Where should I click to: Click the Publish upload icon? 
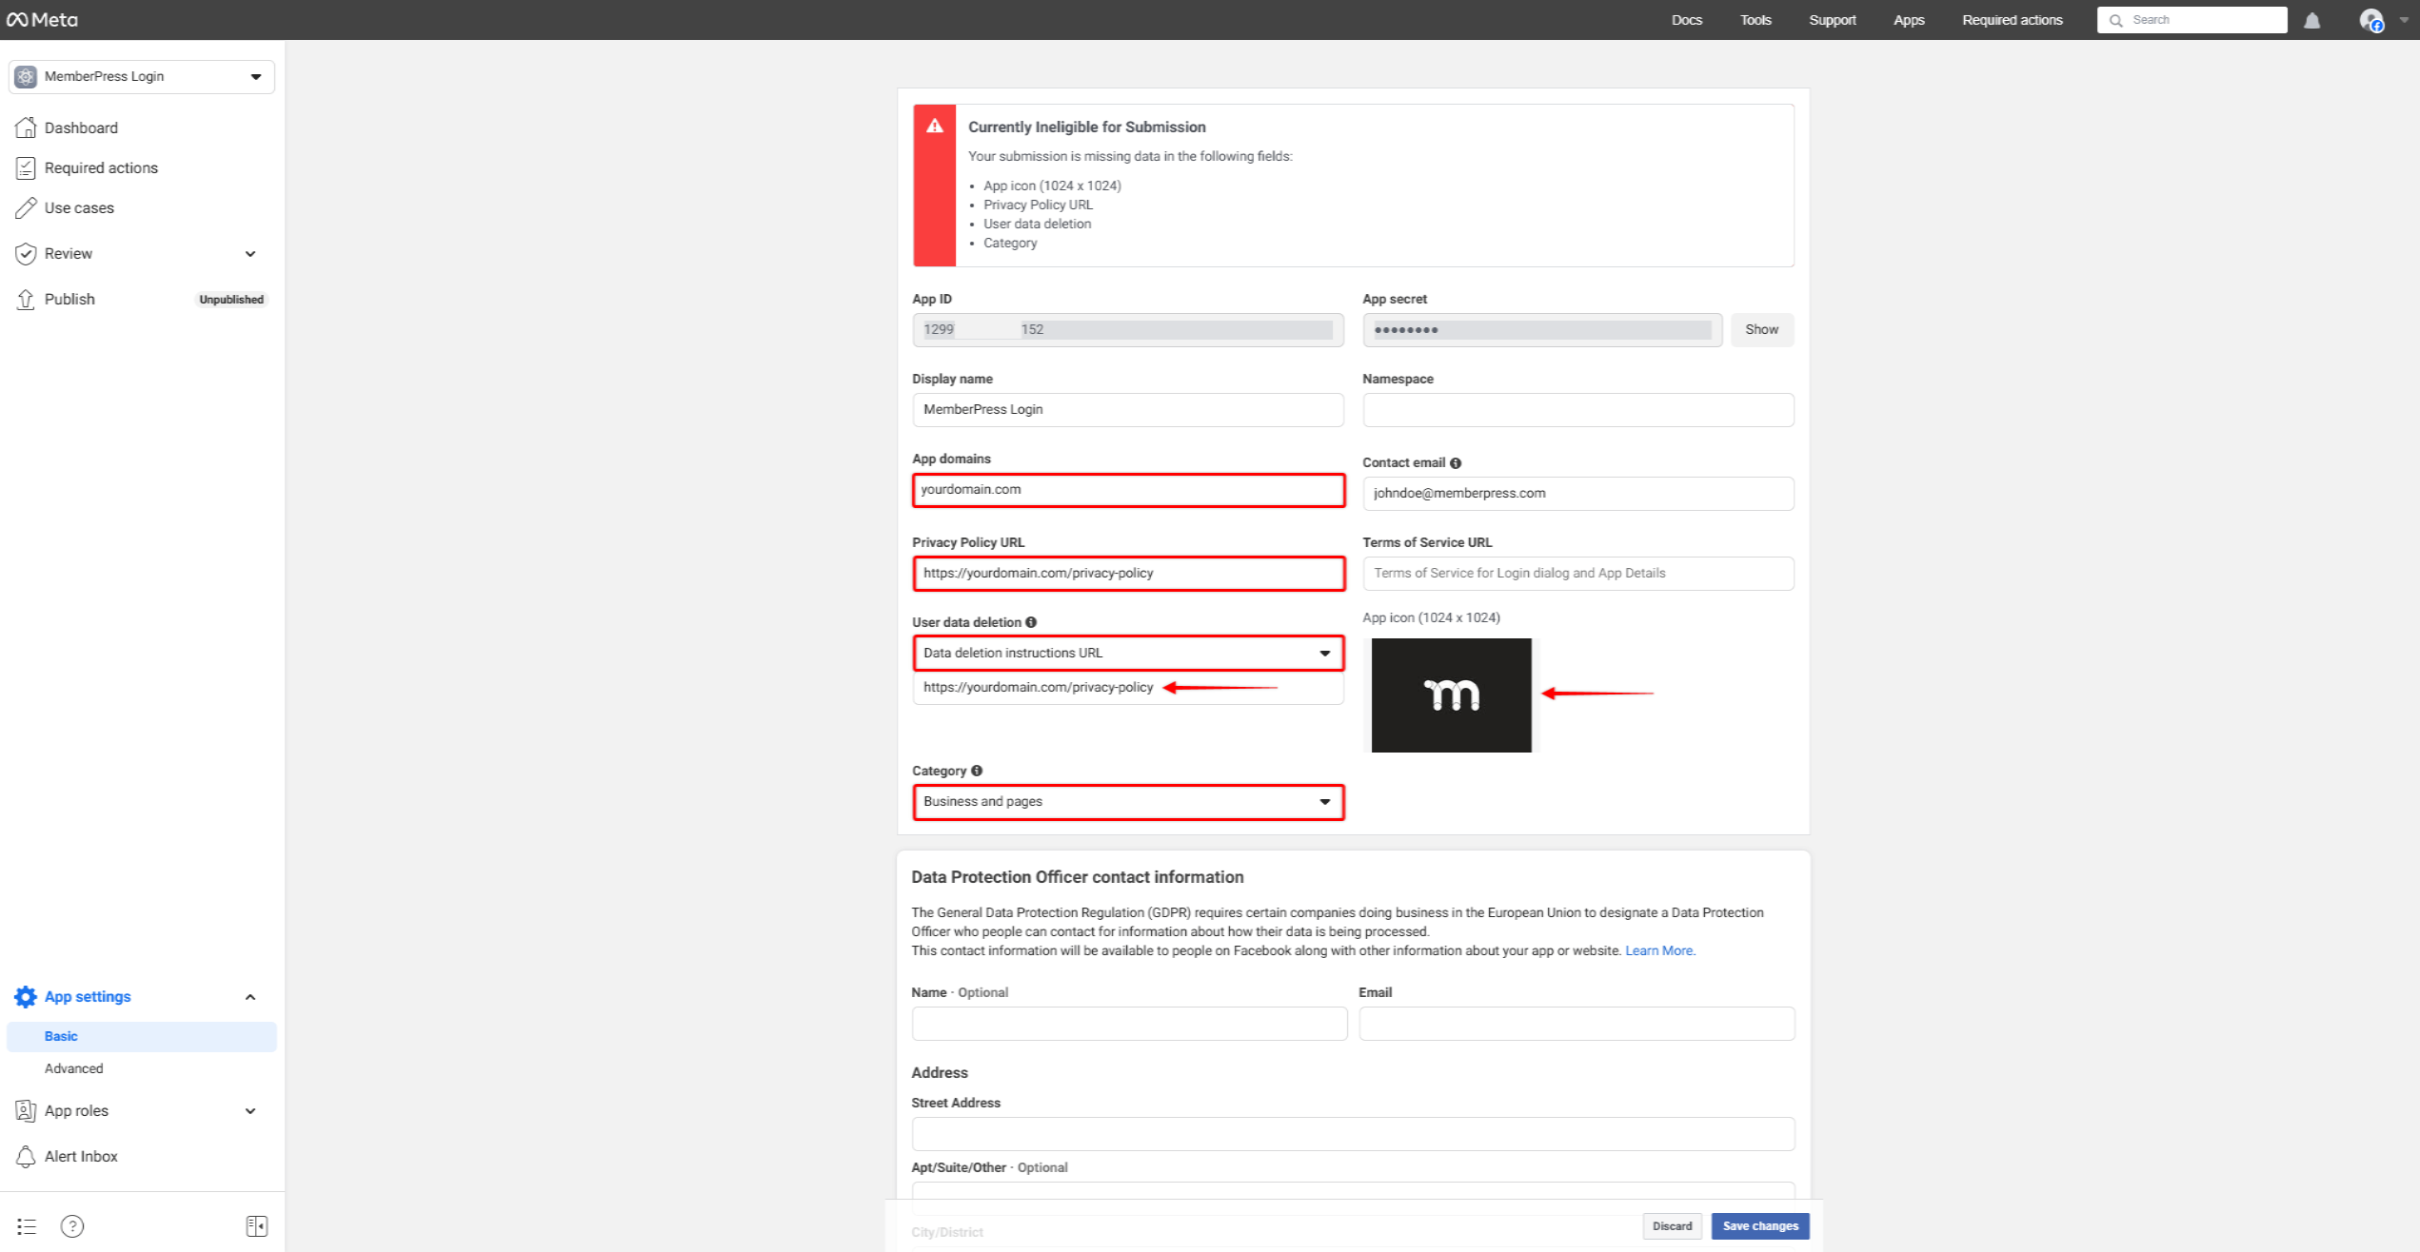[x=26, y=299]
